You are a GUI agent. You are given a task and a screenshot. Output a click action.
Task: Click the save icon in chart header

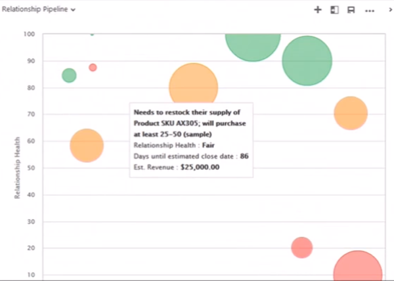point(351,10)
